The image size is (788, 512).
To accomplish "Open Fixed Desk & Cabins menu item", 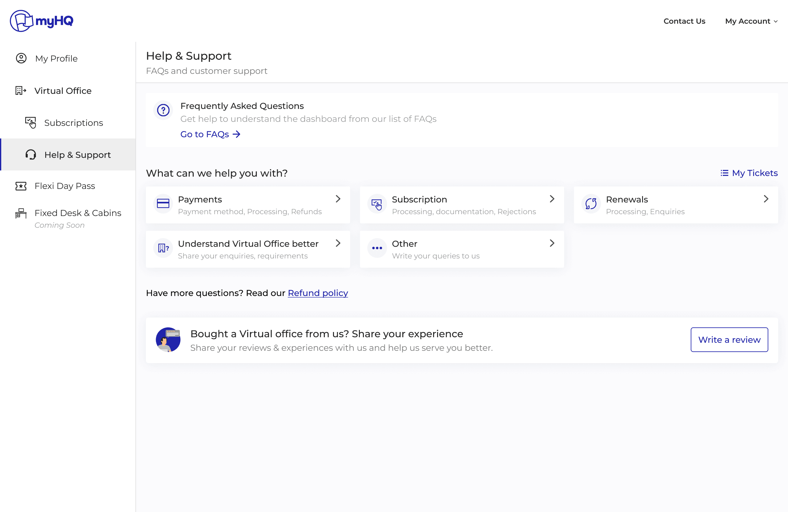I will (x=78, y=213).
